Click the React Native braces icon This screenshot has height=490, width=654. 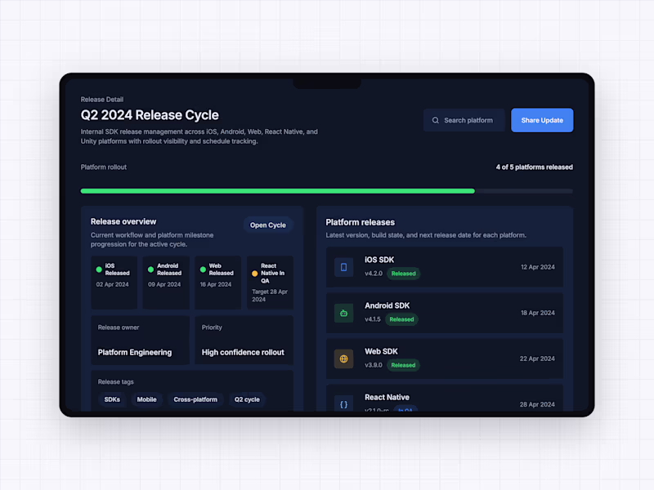click(343, 404)
